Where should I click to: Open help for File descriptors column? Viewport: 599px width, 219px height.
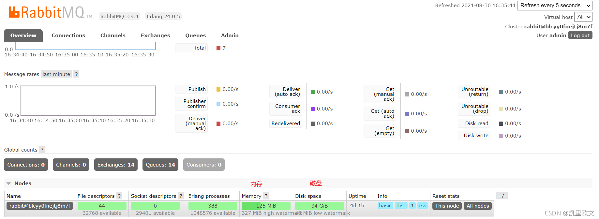click(119, 196)
